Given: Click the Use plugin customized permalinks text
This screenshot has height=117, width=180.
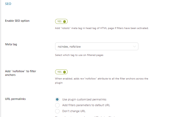Looking at the screenshot, I should point(84,99).
